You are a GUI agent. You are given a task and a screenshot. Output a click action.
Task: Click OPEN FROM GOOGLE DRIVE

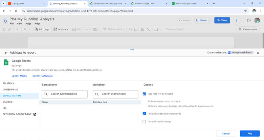point(20,114)
